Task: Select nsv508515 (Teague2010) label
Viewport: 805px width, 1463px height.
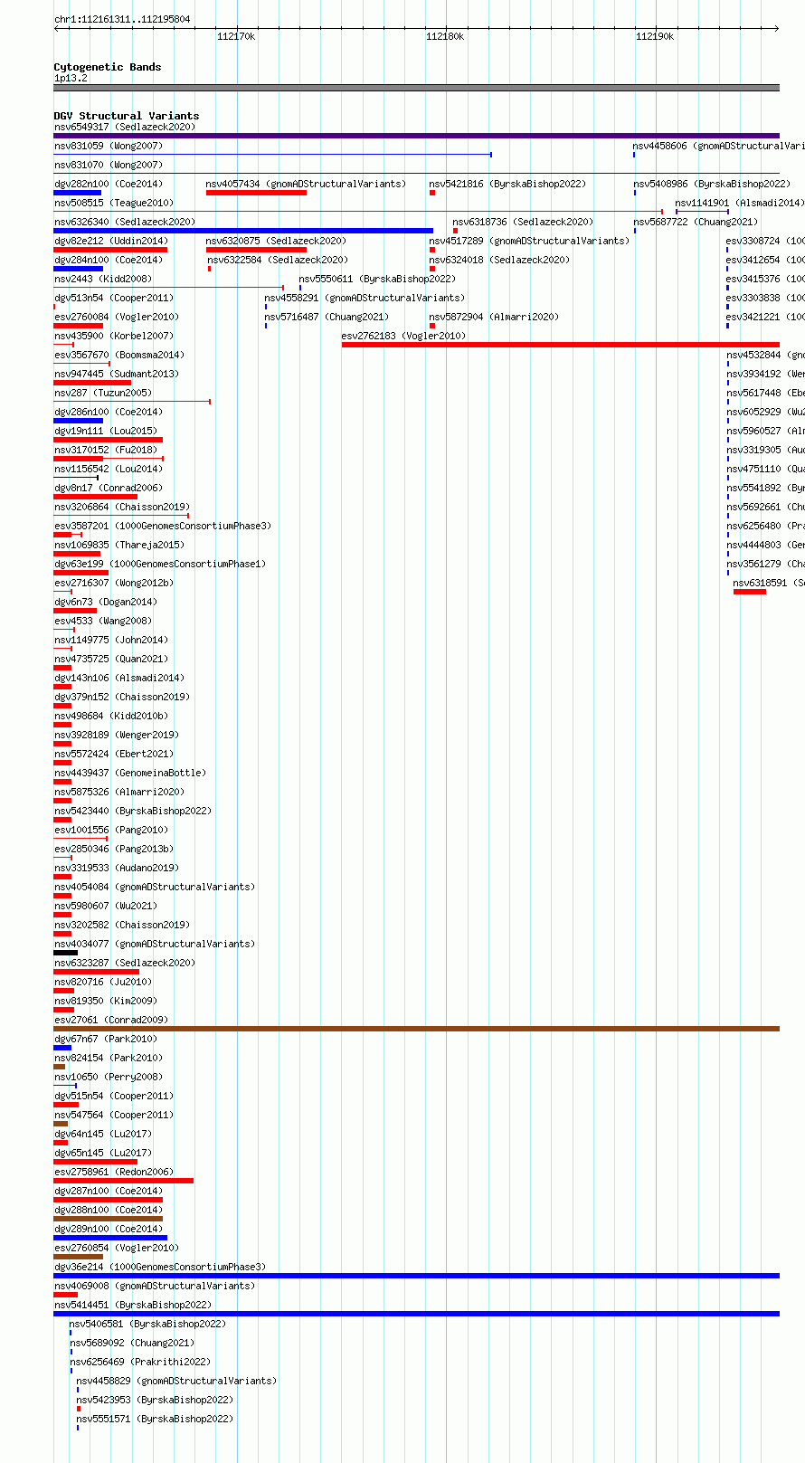Action: (114, 203)
